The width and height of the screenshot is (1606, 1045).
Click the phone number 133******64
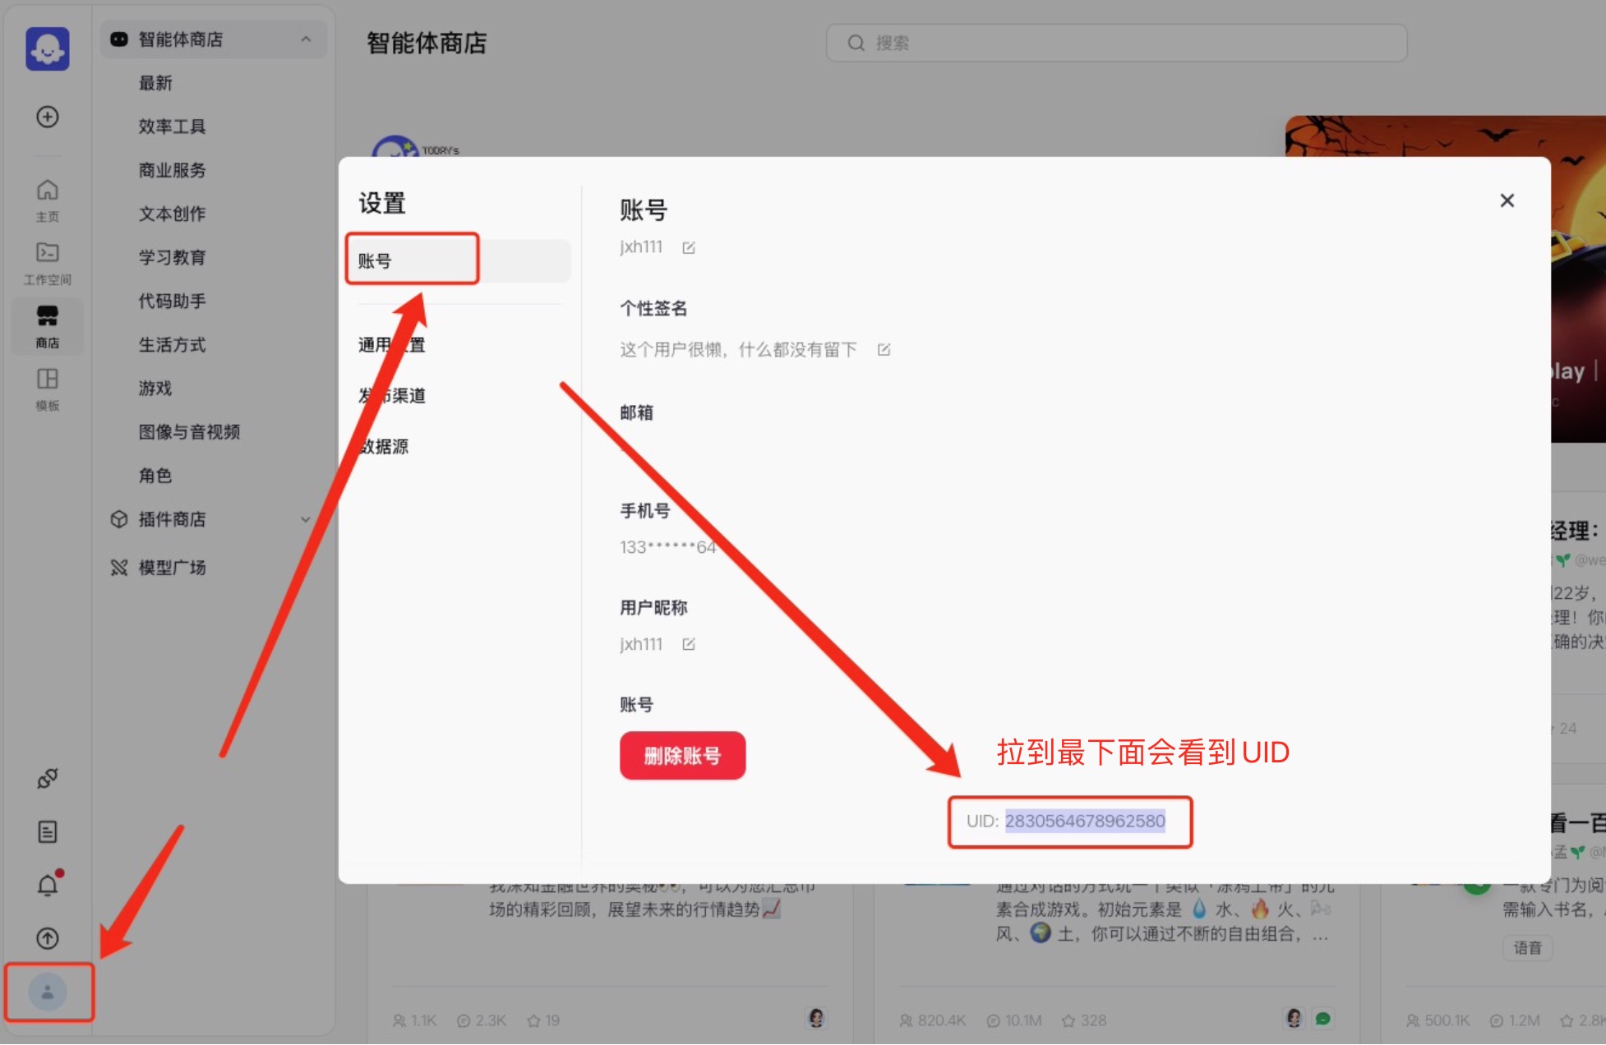pyautogui.click(x=667, y=547)
